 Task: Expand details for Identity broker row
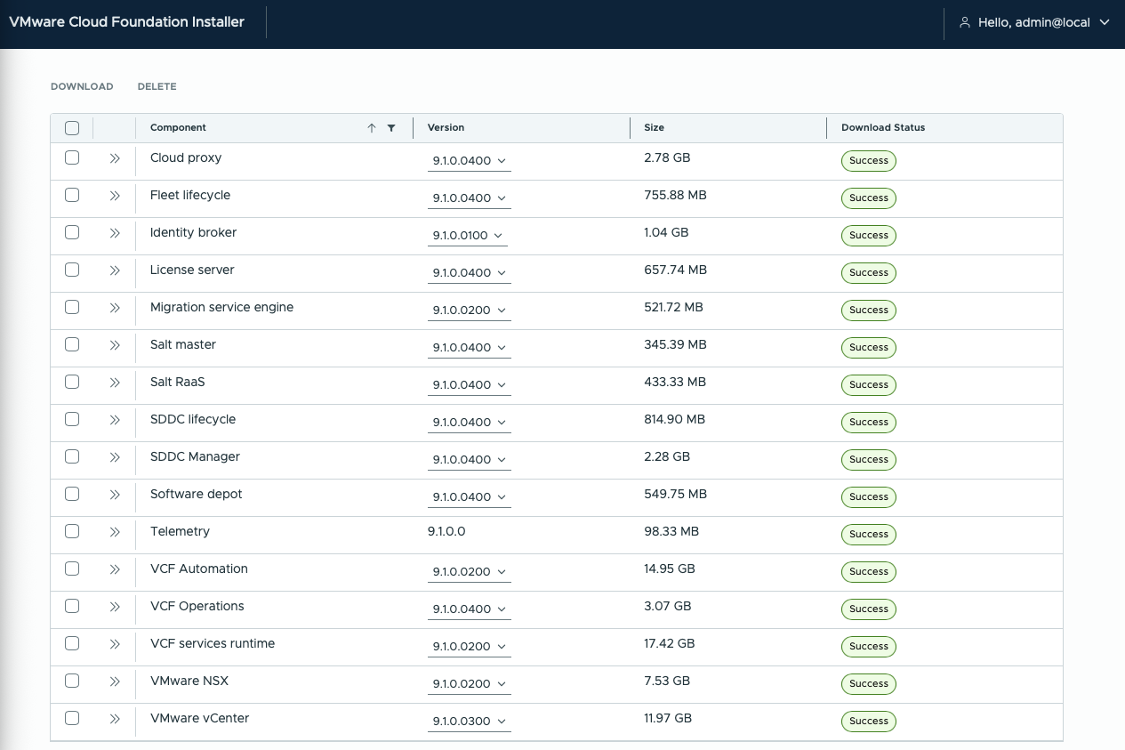115,233
